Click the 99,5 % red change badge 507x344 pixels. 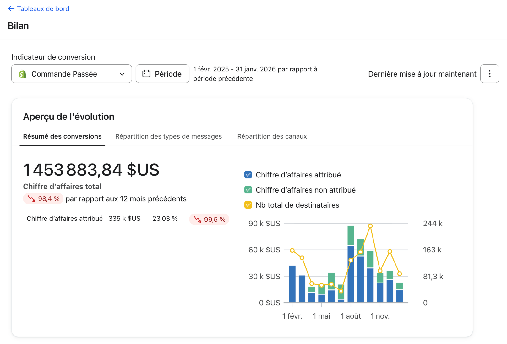[x=209, y=219]
